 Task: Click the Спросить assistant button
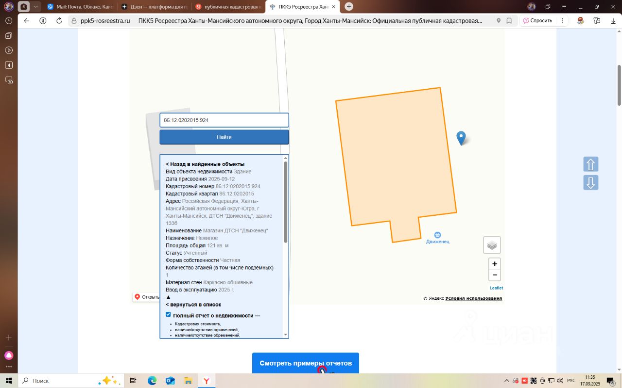[537, 21]
